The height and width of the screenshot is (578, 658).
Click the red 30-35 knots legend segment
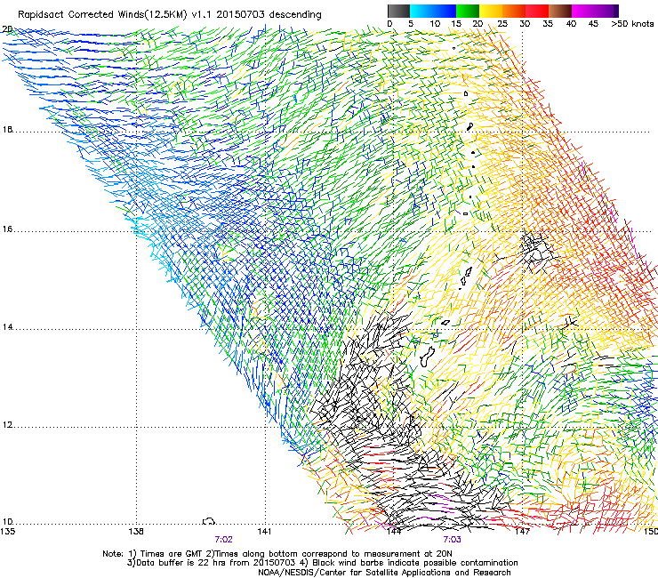tap(537, 11)
